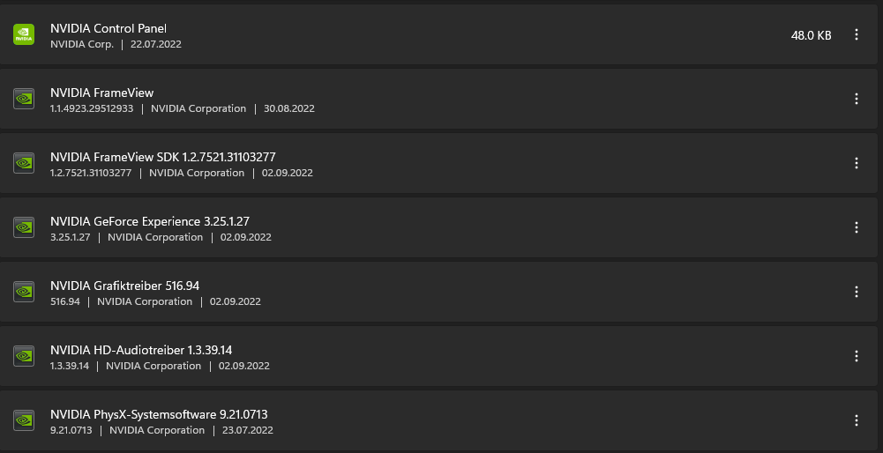Viewport: 883px width, 453px height.
Task: Click the NVIDIA FrameView app icon
Action: [x=24, y=99]
